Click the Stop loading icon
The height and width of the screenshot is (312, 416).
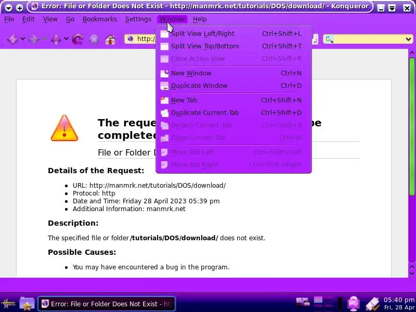pos(94,40)
